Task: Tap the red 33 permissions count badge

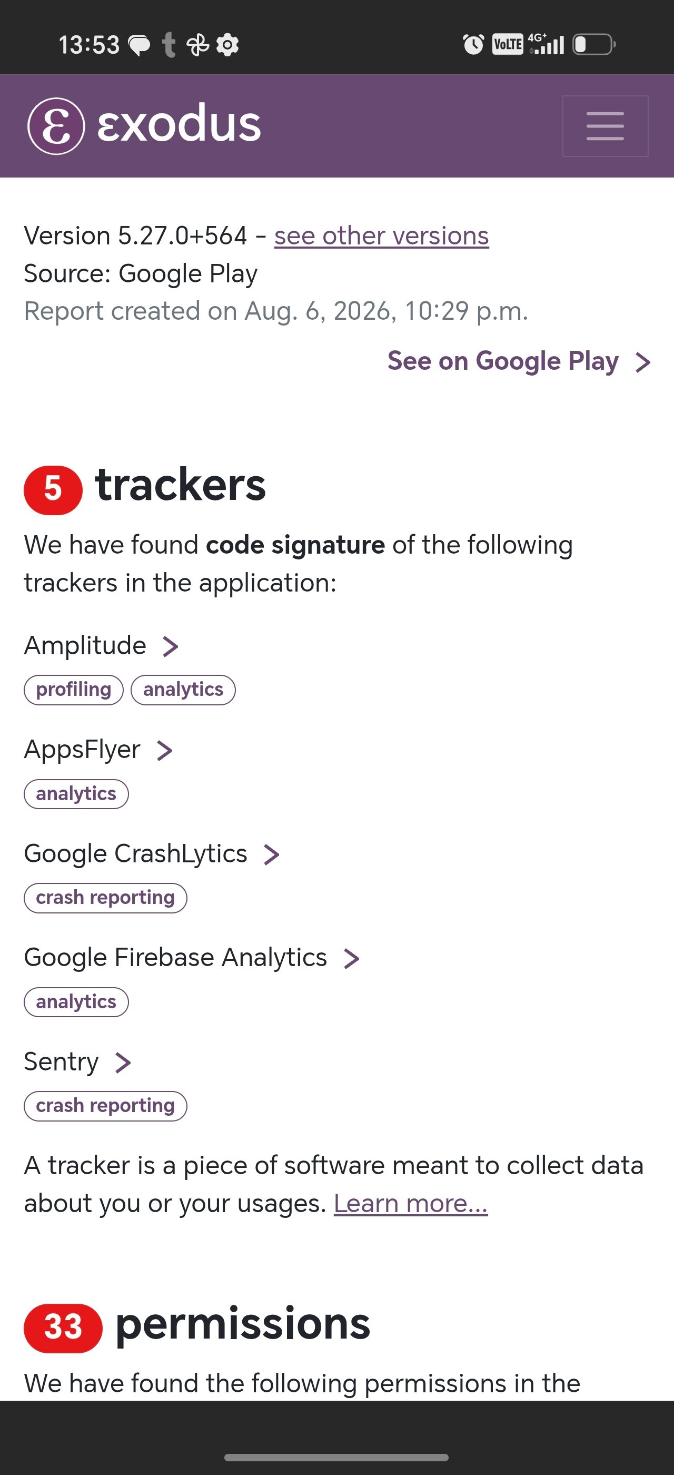Action: 63,1329
